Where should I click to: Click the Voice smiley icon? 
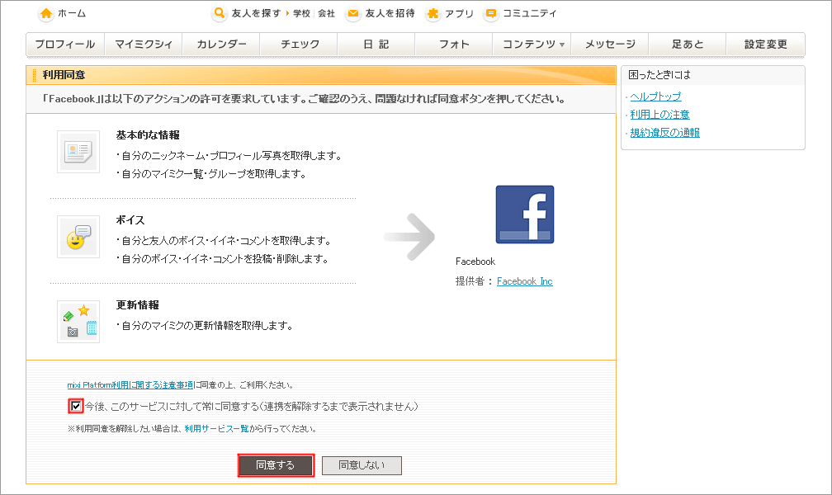pos(78,237)
